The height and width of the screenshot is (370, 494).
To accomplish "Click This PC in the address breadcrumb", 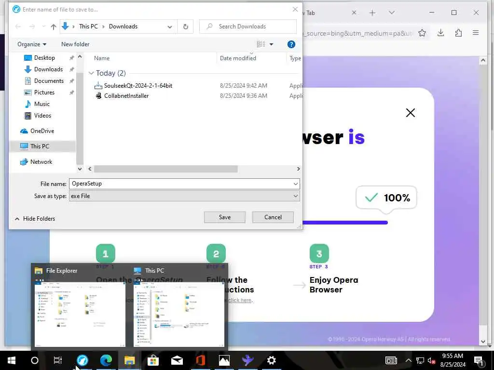I will [88, 26].
